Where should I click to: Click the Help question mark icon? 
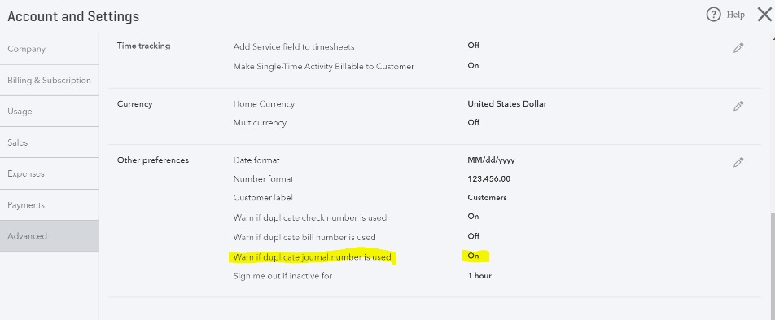click(713, 15)
